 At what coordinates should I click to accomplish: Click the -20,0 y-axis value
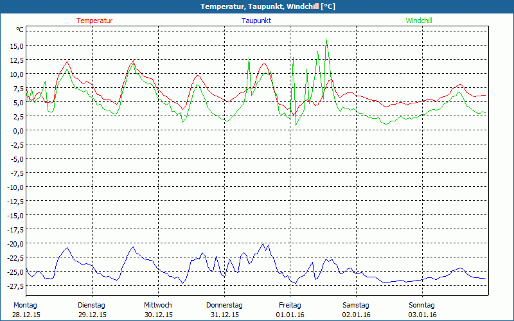(14, 243)
